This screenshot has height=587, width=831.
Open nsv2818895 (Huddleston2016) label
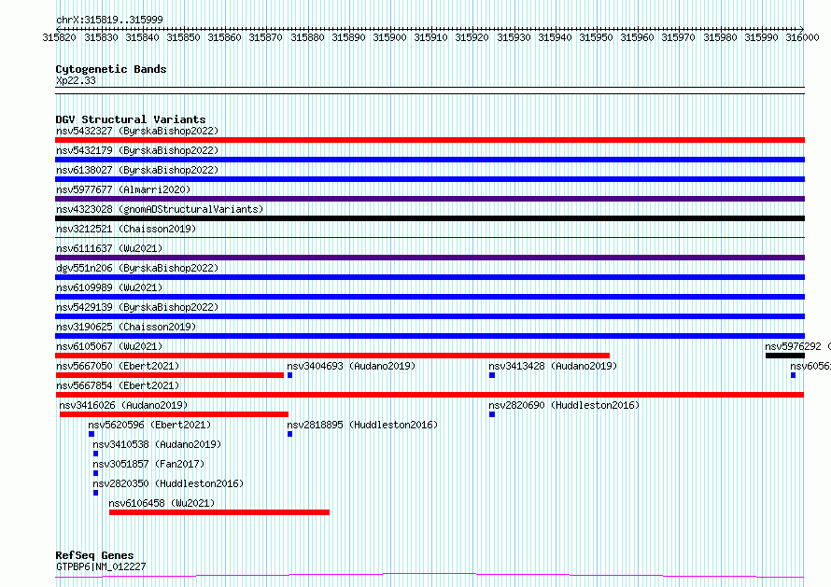(x=362, y=425)
